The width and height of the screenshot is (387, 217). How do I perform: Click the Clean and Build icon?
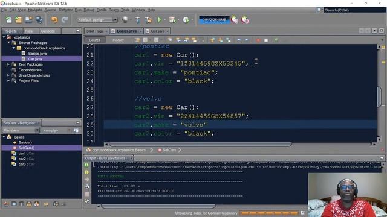coord(148,20)
